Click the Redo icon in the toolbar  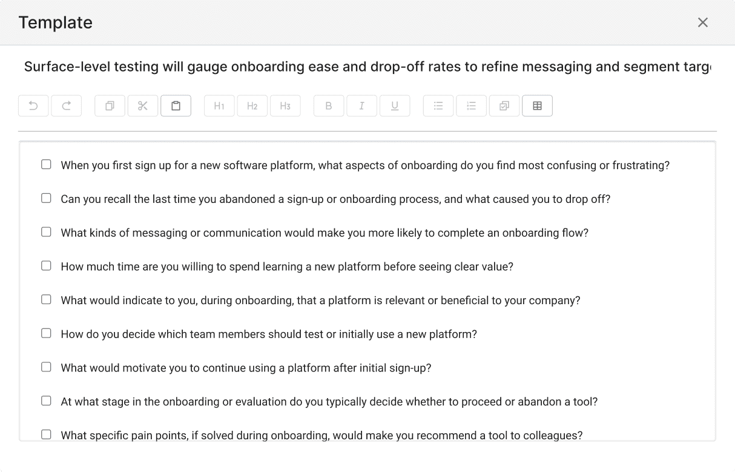67,106
